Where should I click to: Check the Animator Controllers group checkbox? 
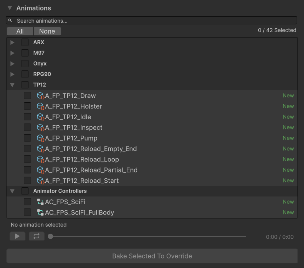click(25, 191)
